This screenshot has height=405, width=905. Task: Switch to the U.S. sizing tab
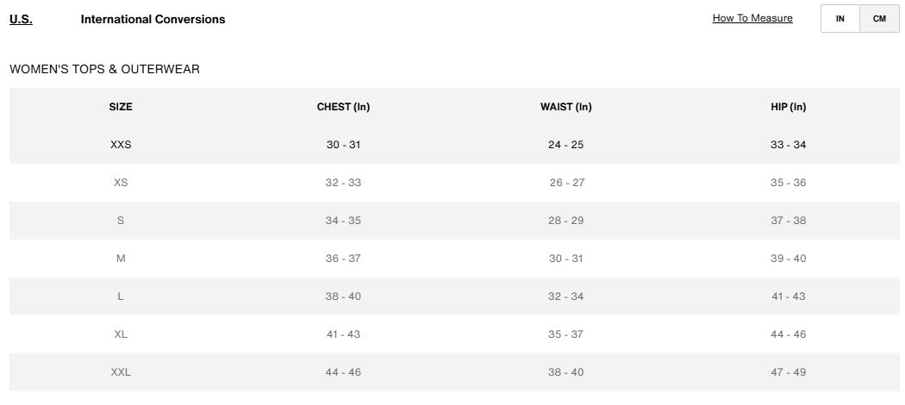[x=21, y=19]
